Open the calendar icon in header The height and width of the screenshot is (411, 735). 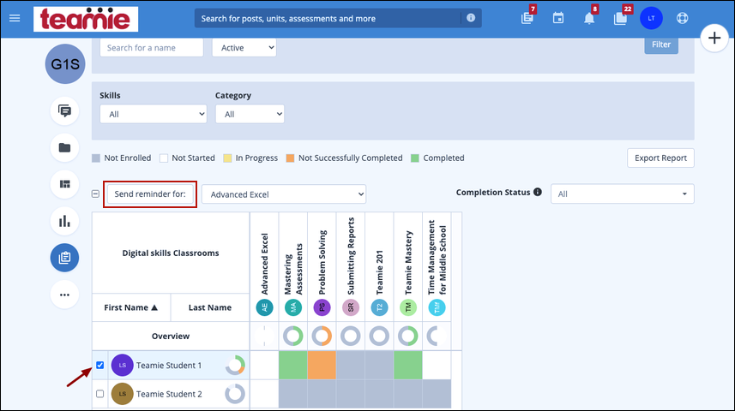[557, 18]
